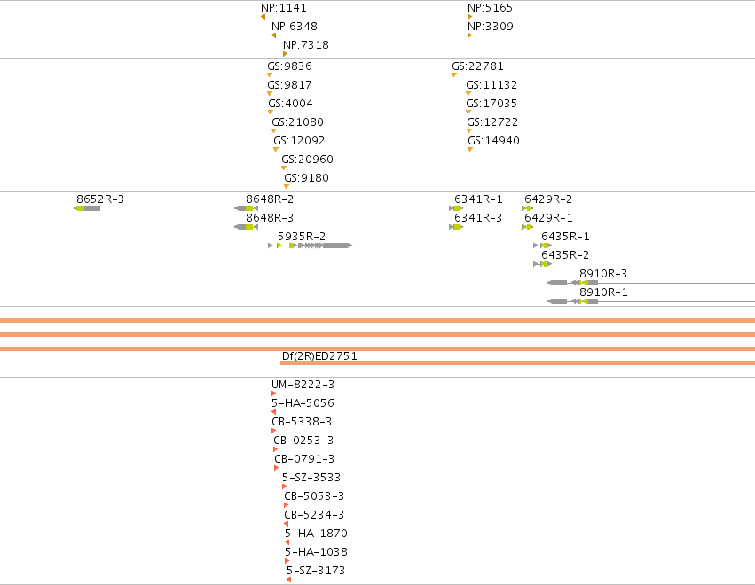The width and height of the screenshot is (755, 585).
Task: Click the triangle marker under GS:22781
Action: pos(454,75)
